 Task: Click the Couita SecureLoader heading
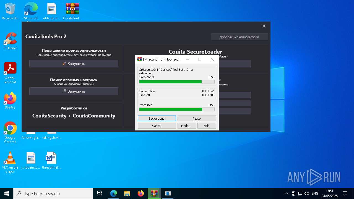[196, 52]
